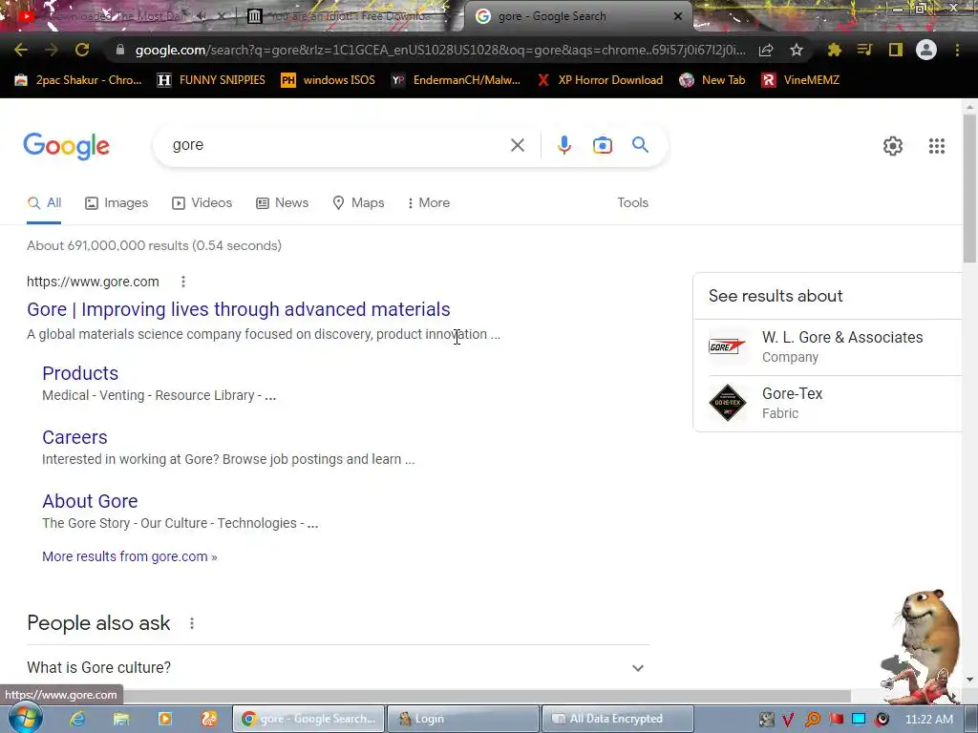Click inside the gore search input field
The image size is (978, 733).
point(337,145)
